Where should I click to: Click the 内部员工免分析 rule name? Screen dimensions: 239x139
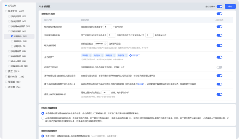pyautogui.click(x=51, y=67)
